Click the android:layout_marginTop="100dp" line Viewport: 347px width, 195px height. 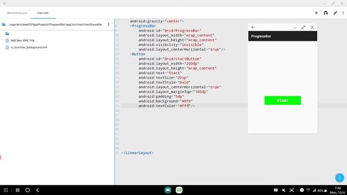pos(173,92)
